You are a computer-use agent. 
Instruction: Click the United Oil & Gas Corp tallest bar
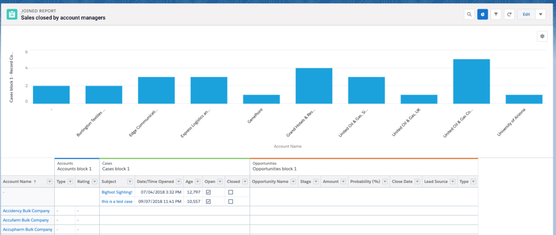(x=471, y=81)
